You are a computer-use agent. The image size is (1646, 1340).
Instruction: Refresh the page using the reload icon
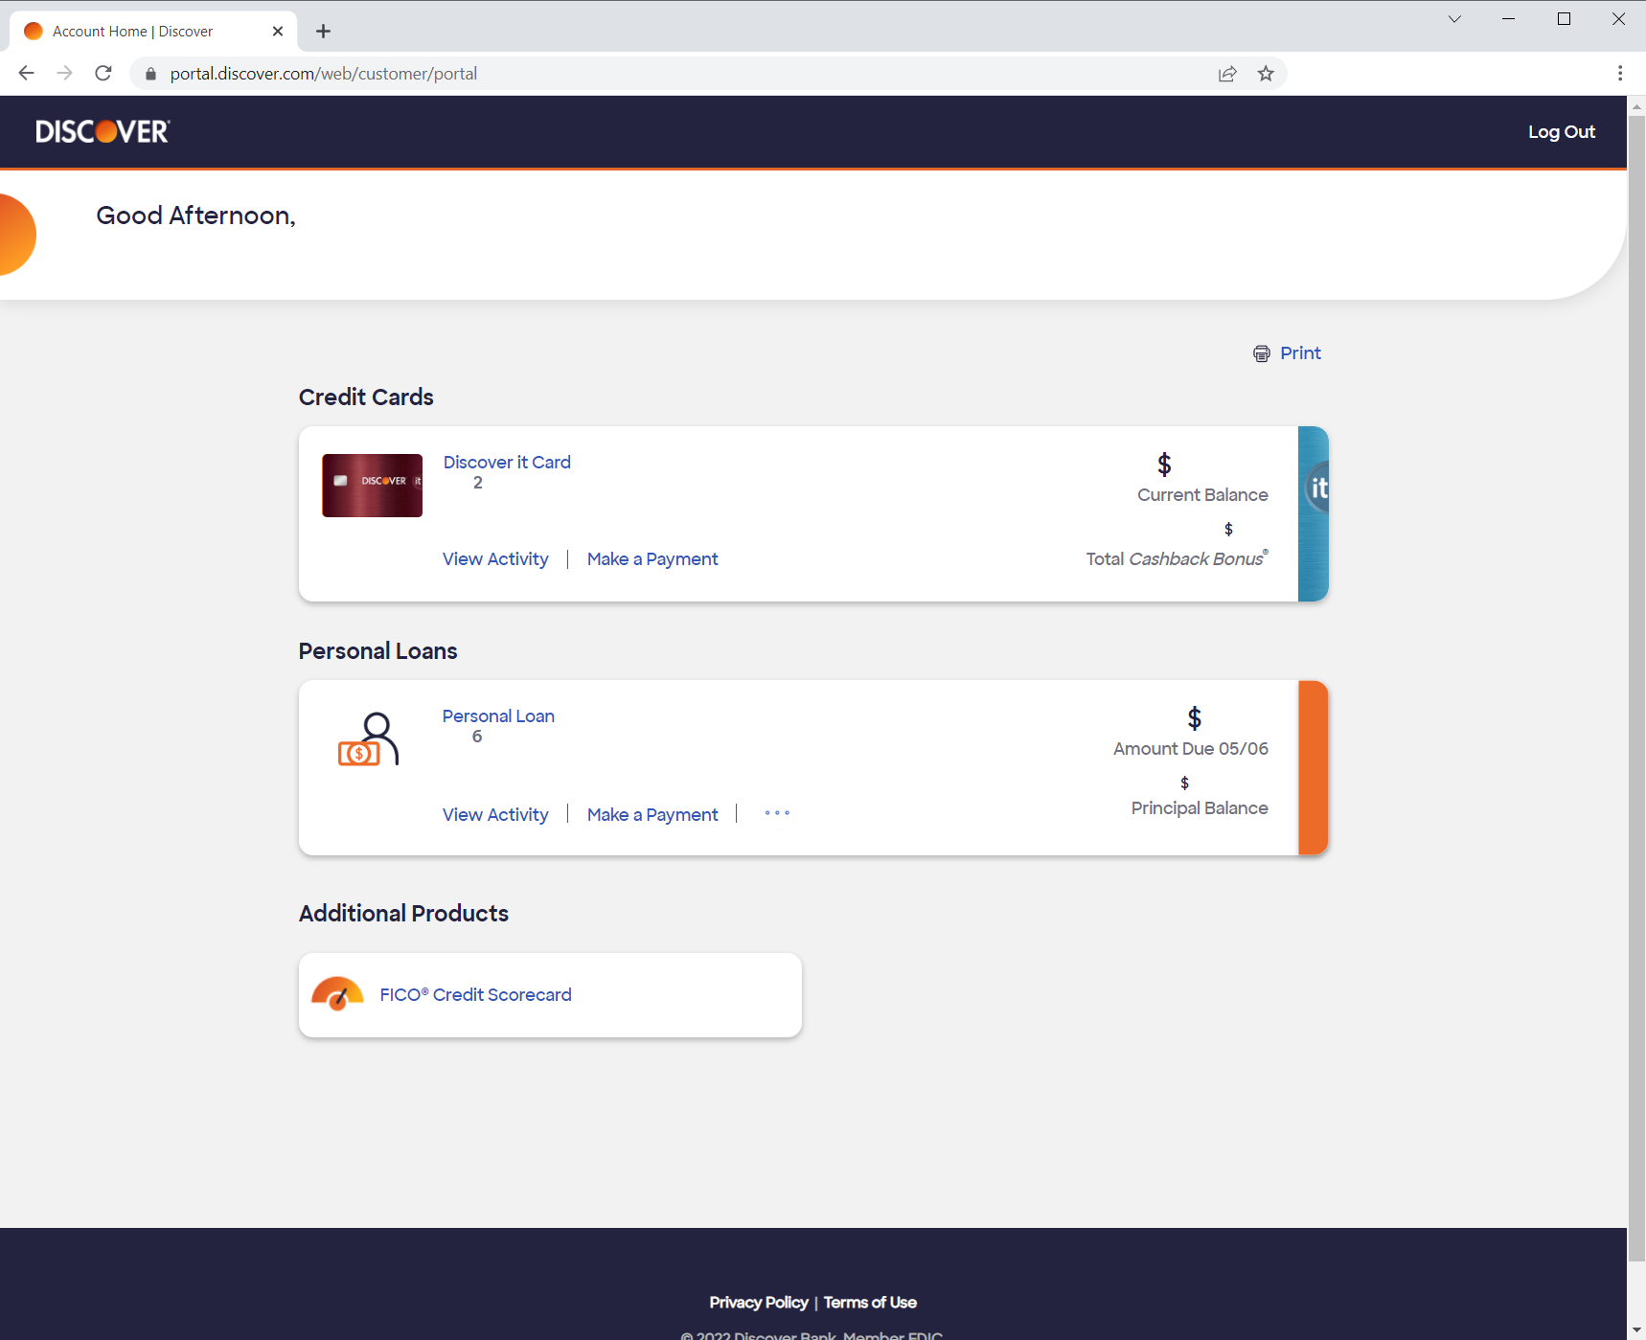(x=103, y=73)
